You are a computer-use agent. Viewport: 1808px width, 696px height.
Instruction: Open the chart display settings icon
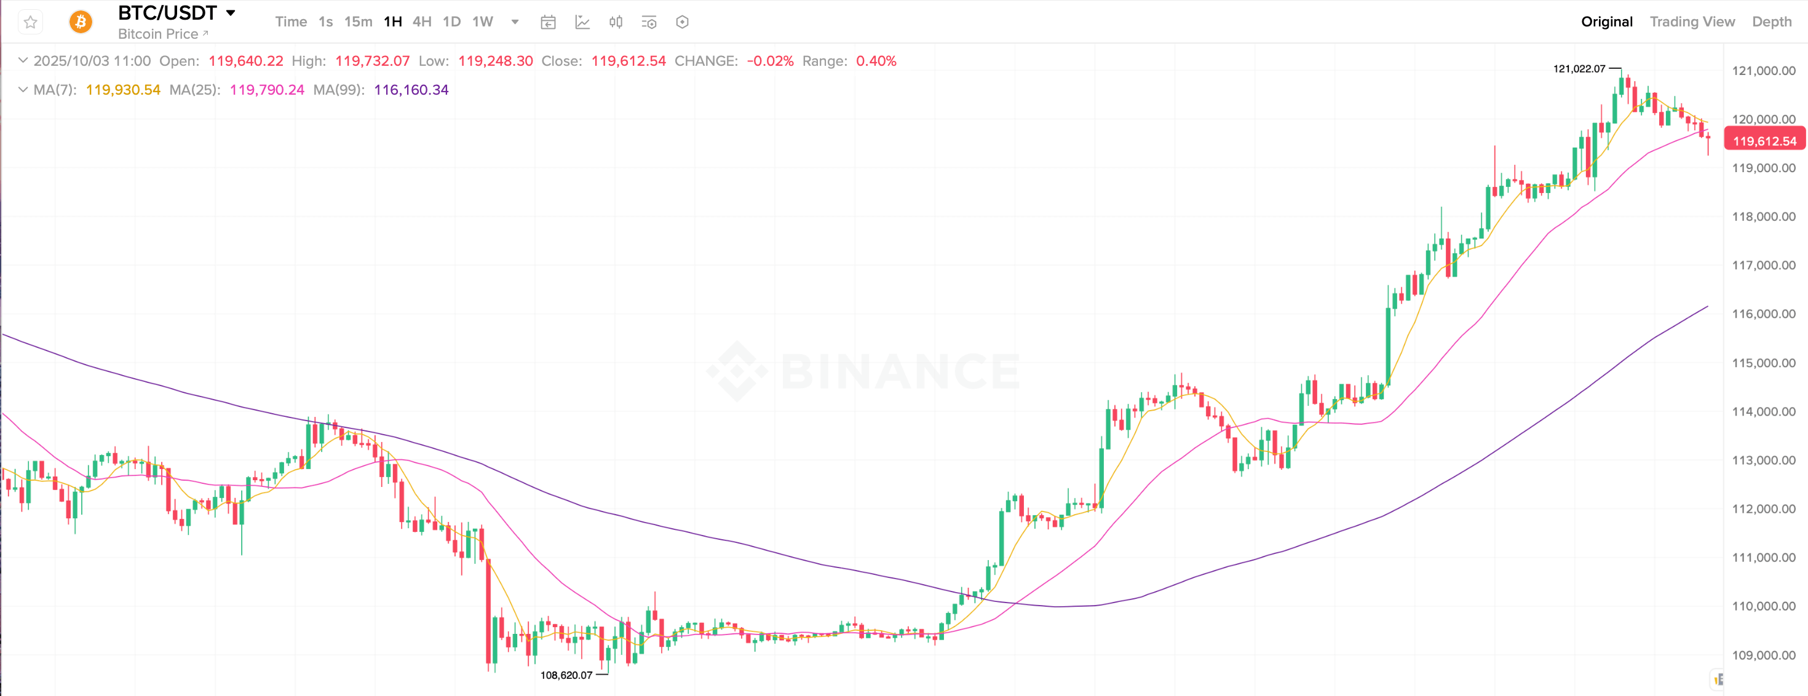649,23
